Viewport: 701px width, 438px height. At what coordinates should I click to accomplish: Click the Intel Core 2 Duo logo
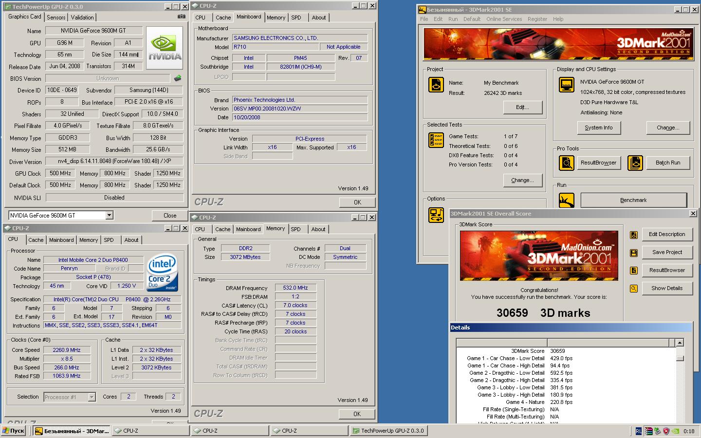click(162, 273)
